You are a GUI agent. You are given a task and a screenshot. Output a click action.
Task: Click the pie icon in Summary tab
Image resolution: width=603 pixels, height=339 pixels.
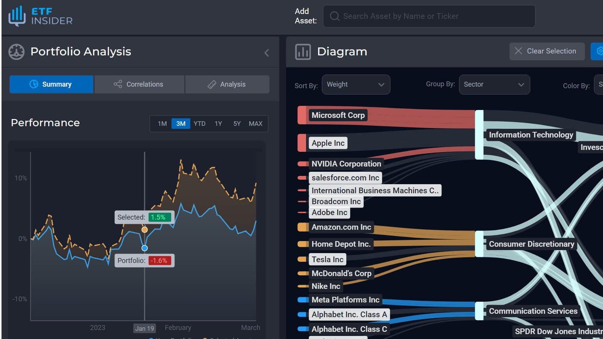tap(34, 84)
